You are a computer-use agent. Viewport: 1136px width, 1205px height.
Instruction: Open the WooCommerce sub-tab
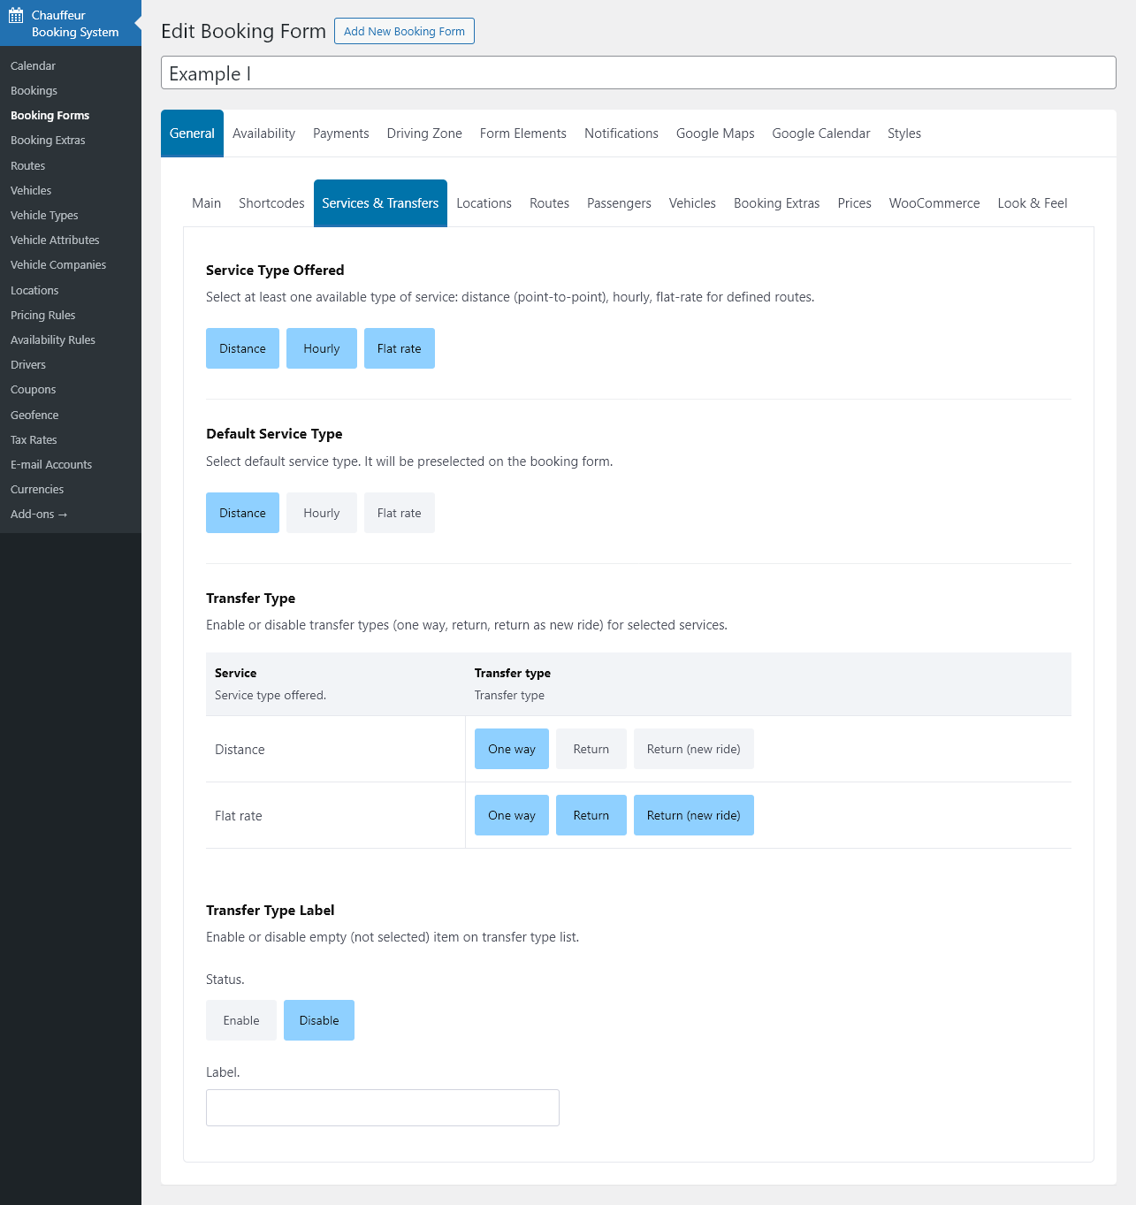click(x=934, y=203)
